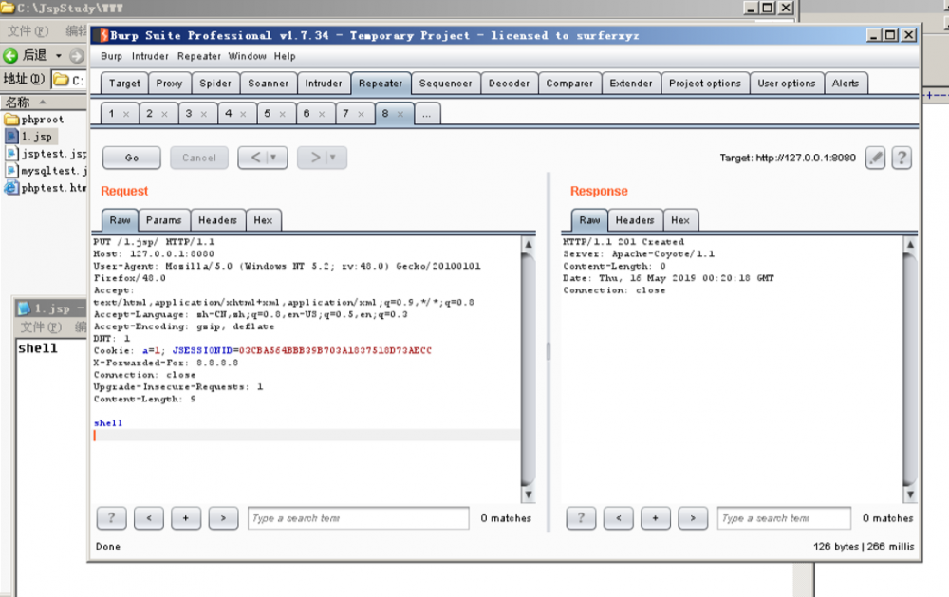Image resolution: width=949 pixels, height=597 pixels.
Task: Go back to previous request in history
Action: click(x=256, y=158)
